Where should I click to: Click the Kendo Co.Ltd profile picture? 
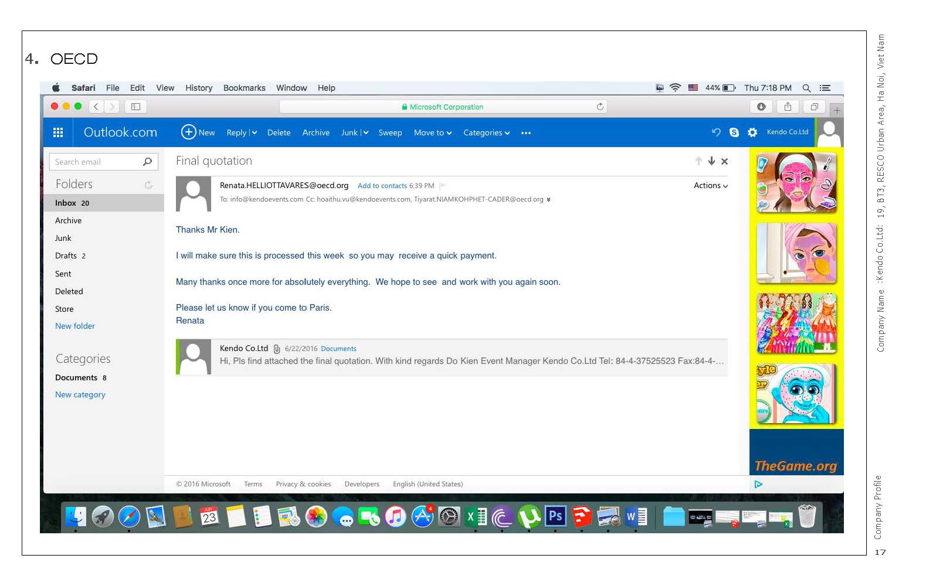[829, 132]
